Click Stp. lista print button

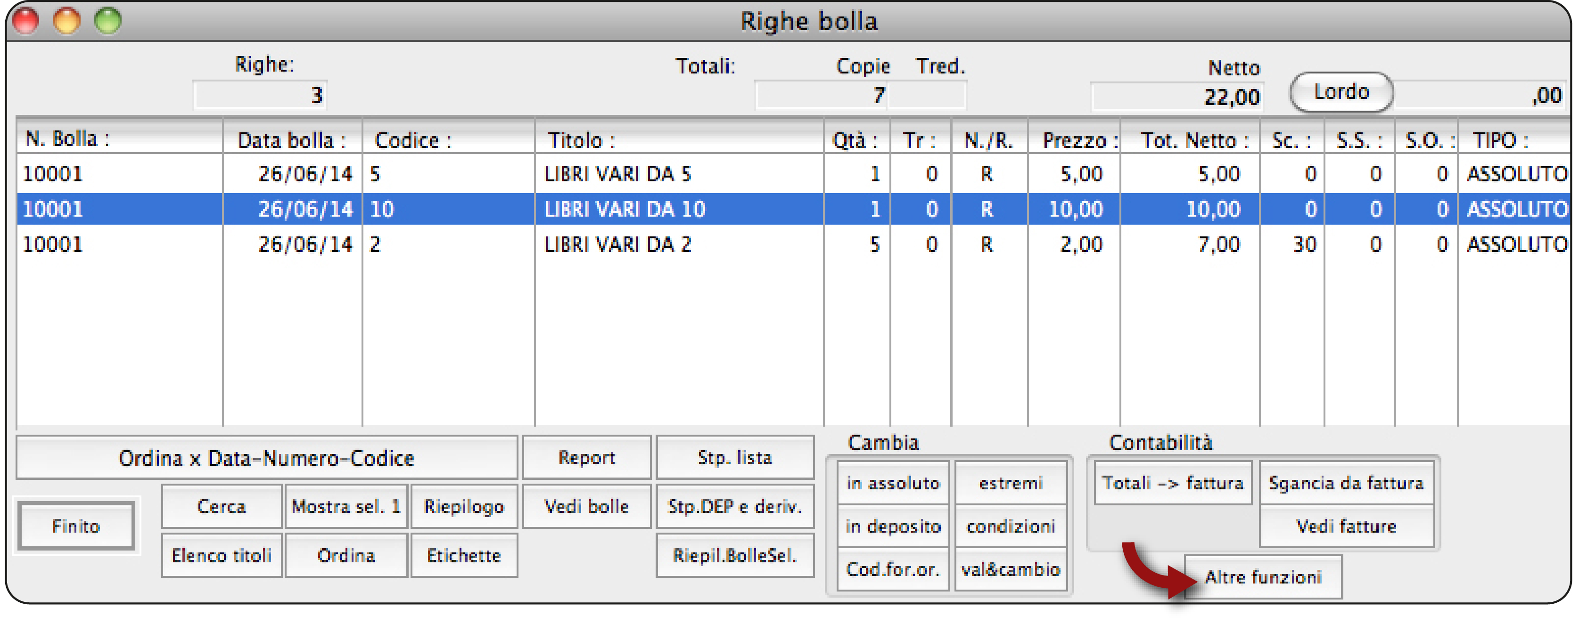point(734,457)
